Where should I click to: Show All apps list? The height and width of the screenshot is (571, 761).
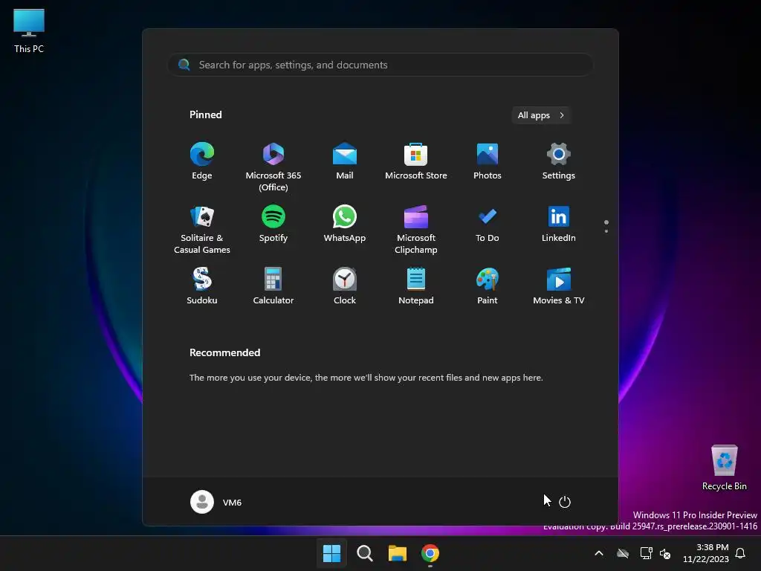coord(541,115)
